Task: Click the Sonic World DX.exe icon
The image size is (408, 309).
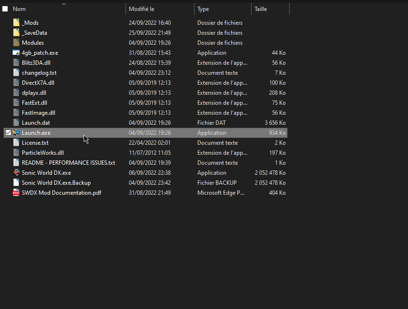Action: 16,172
